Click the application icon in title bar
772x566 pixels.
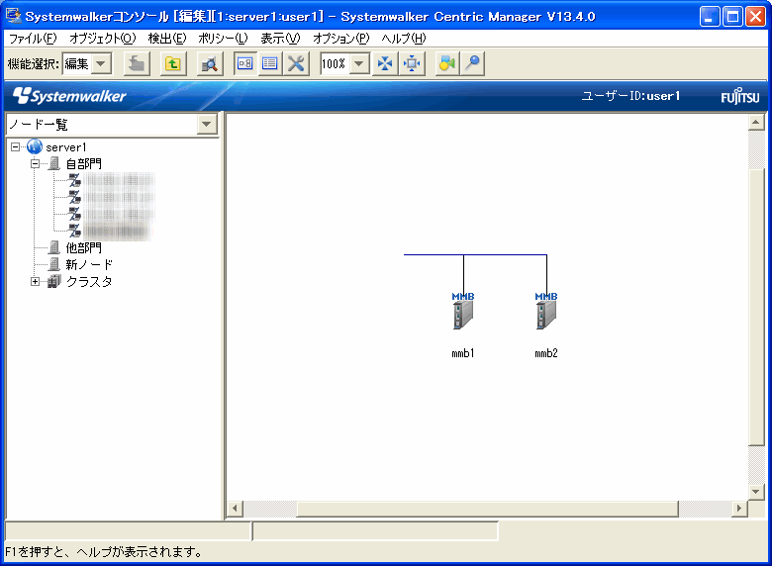(x=14, y=16)
